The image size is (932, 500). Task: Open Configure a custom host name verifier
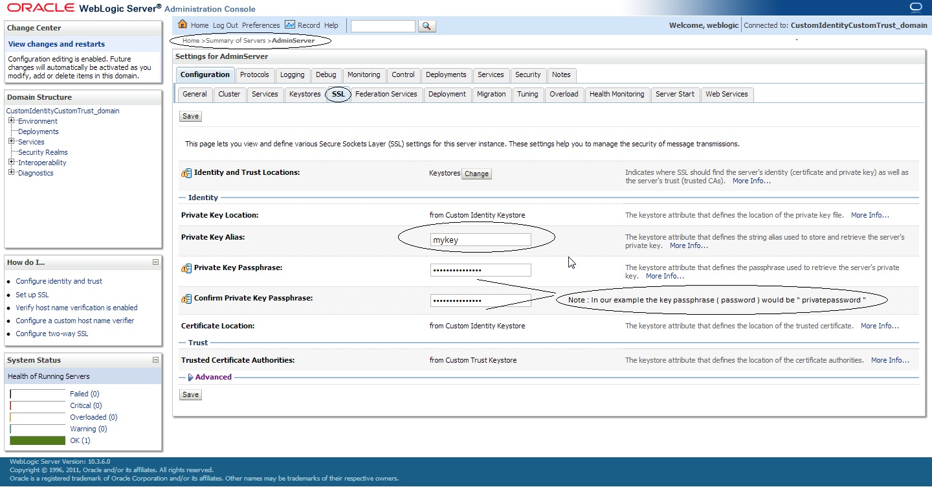click(x=75, y=321)
